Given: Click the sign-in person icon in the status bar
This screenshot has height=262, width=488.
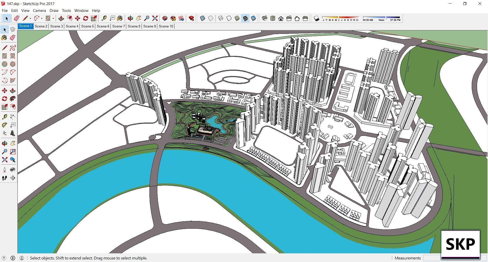Looking at the screenshot, I should click(22, 258).
